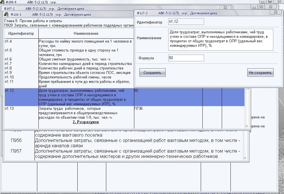Restore the main Ф100-0 window
Screen dimensions: 284x194
pos(270,2)
